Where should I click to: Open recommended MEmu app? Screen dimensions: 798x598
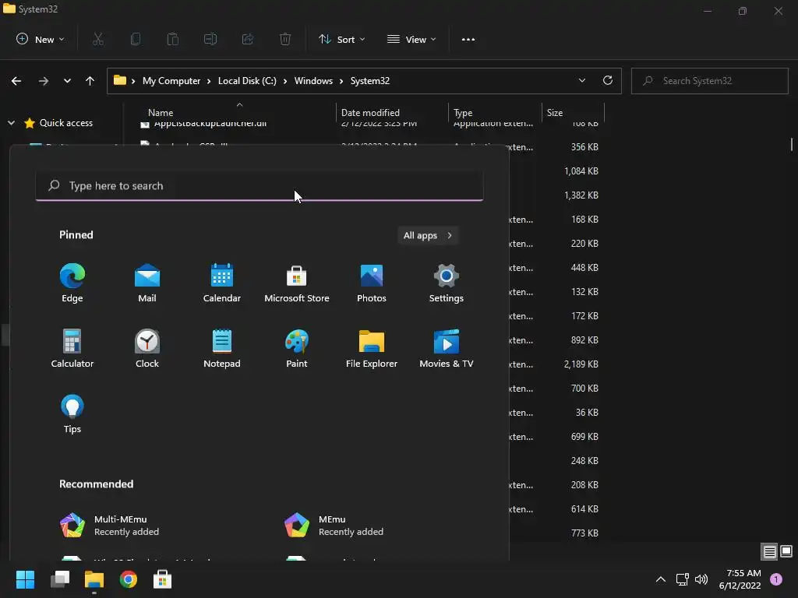click(334, 526)
